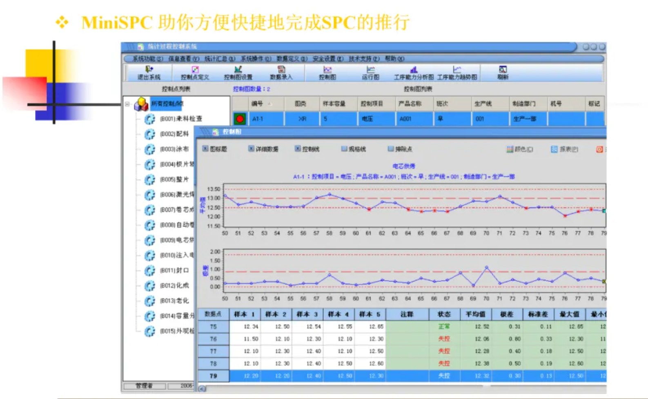Viewport: 648px width, 399px height.
Task: Click the gear icon beside (B005)整片
Action: [x=150, y=180]
